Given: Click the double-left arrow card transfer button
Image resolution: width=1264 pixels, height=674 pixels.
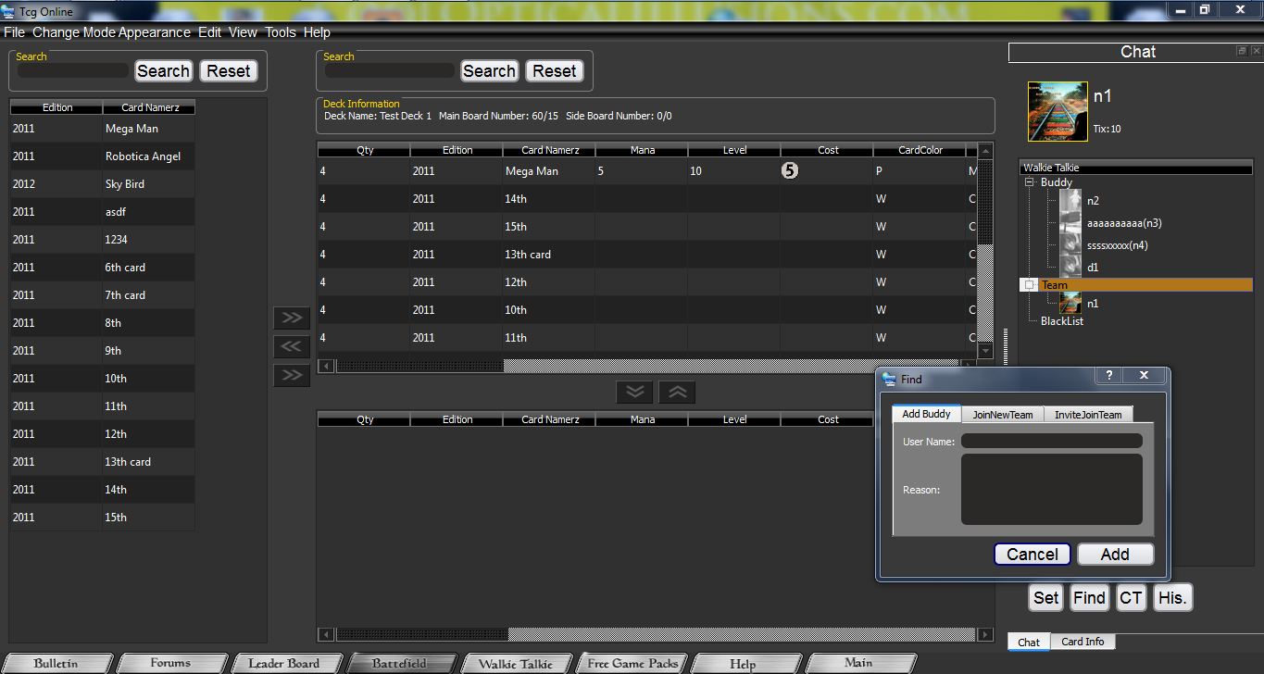Looking at the screenshot, I should point(291,346).
